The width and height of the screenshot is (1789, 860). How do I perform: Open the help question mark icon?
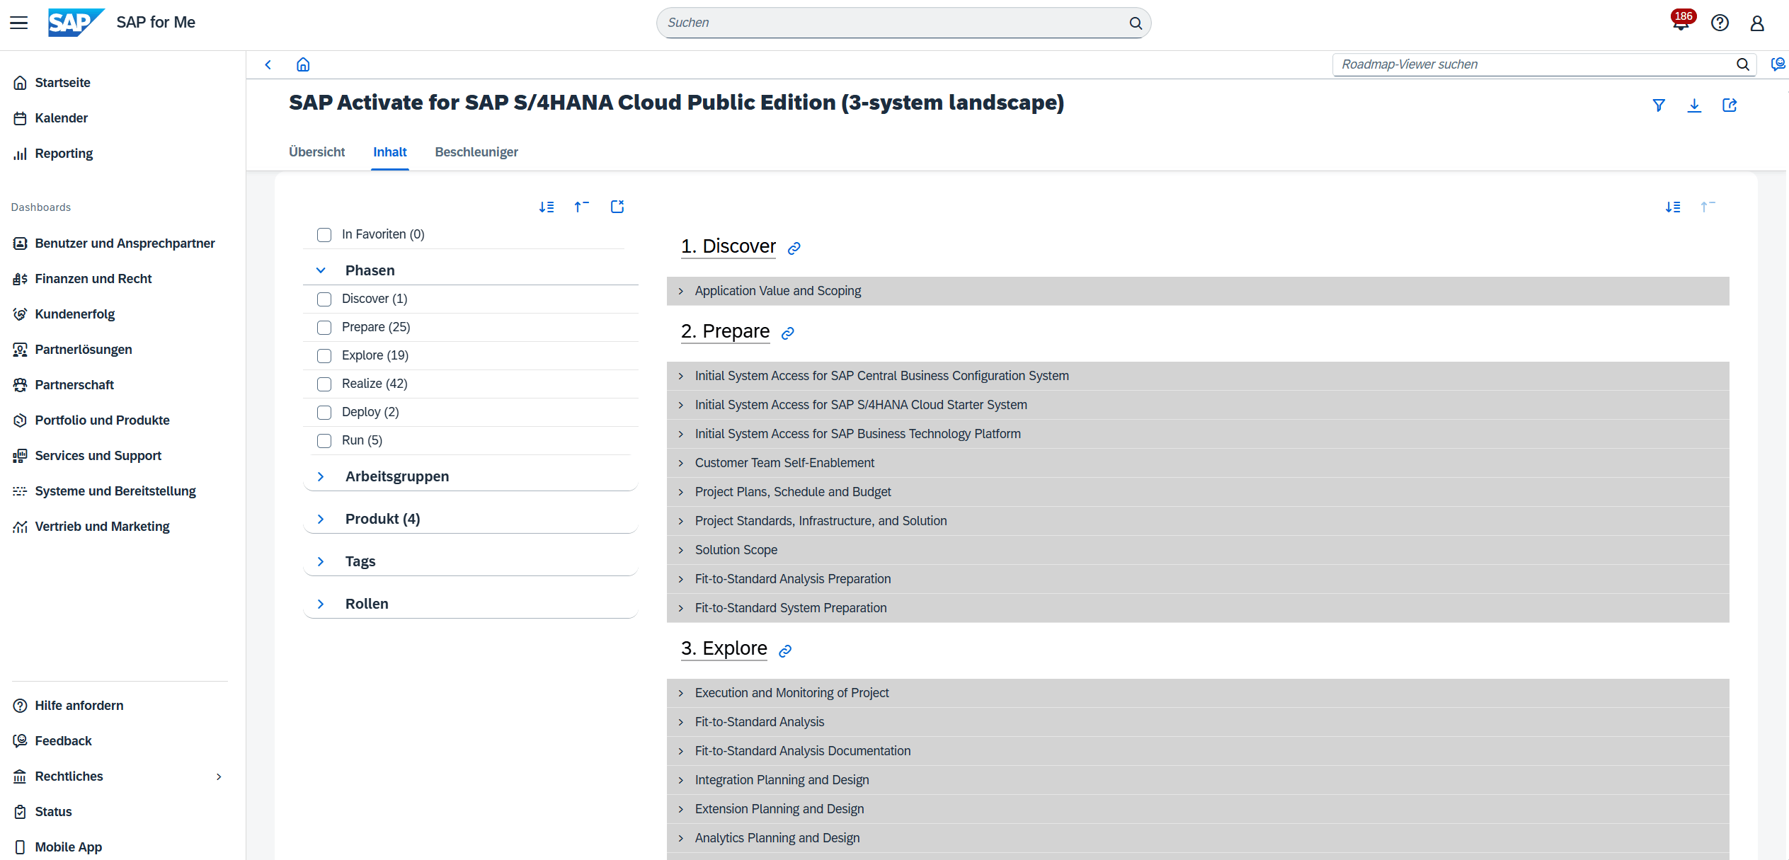(1720, 23)
